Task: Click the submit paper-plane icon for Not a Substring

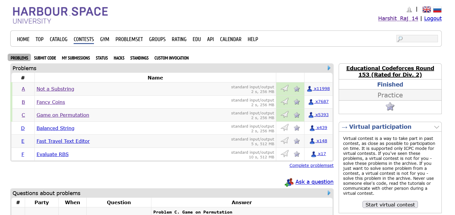Action: [x=284, y=89]
